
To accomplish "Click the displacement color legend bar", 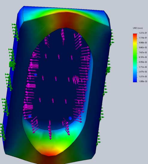I will pos(135,58).
